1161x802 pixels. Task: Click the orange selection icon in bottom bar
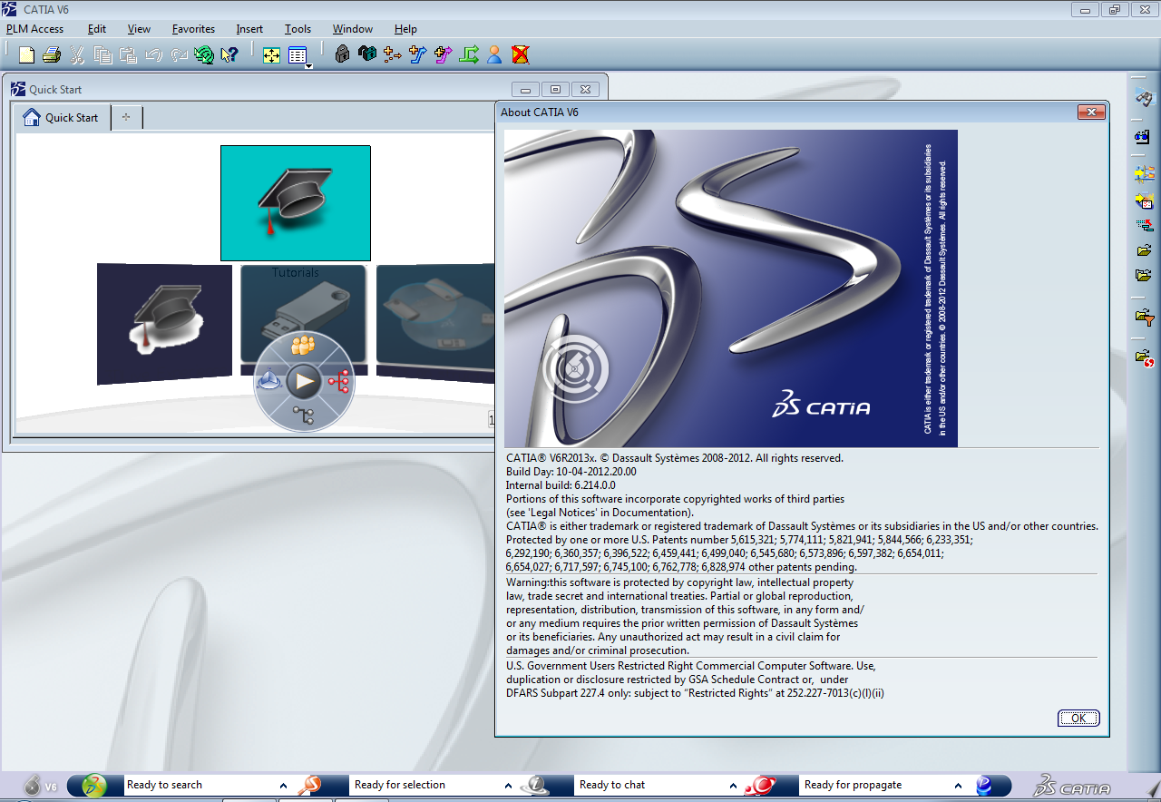(310, 786)
